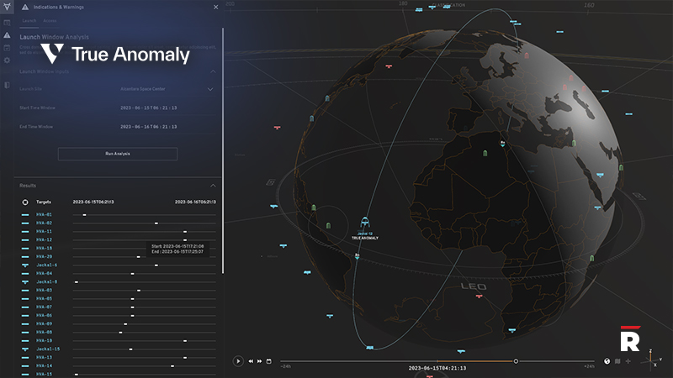Select the HVA-03 target name
Image resolution: width=673 pixels, height=378 pixels.
click(x=44, y=290)
